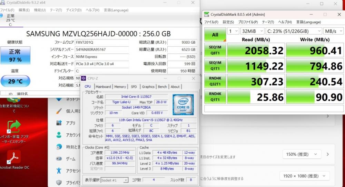Open the green after-service center desktop shortcut
This screenshot has width=345, height=187.
(14, 132)
